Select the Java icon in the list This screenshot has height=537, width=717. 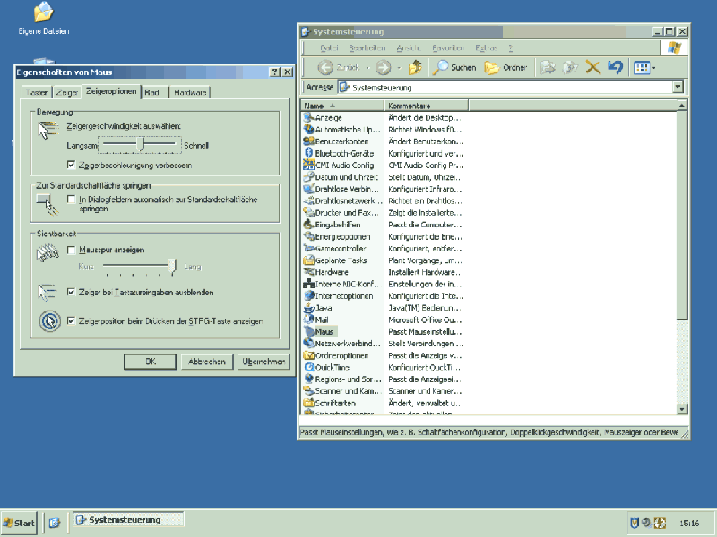[308, 308]
